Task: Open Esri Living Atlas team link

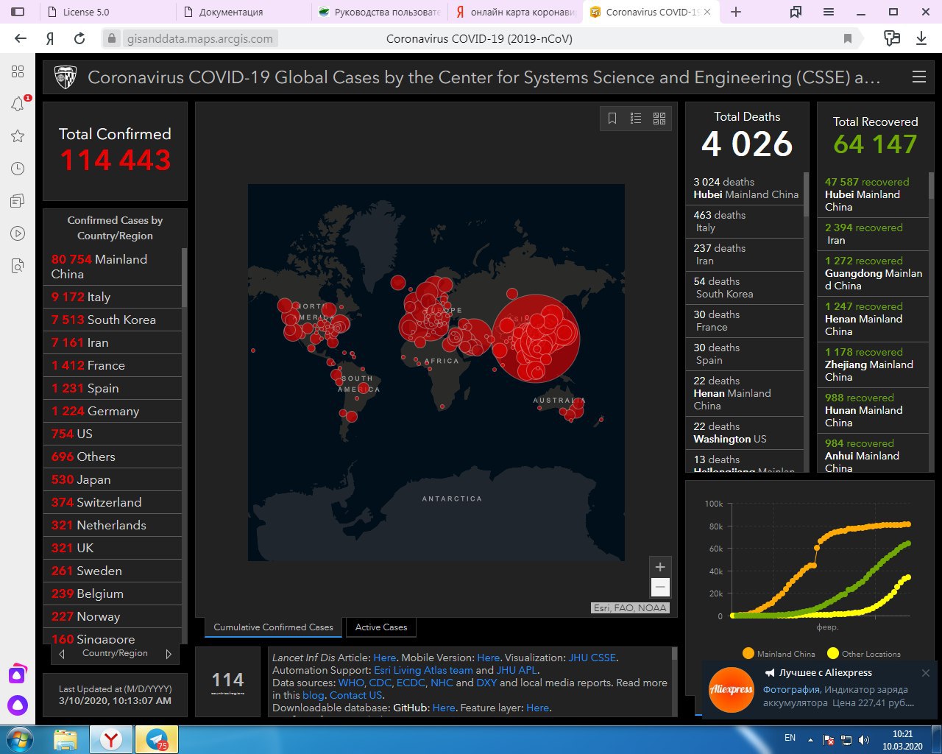Action: pyautogui.click(x=423, y=670)
